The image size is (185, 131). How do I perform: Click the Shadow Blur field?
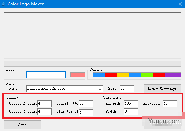click(86, 113)
